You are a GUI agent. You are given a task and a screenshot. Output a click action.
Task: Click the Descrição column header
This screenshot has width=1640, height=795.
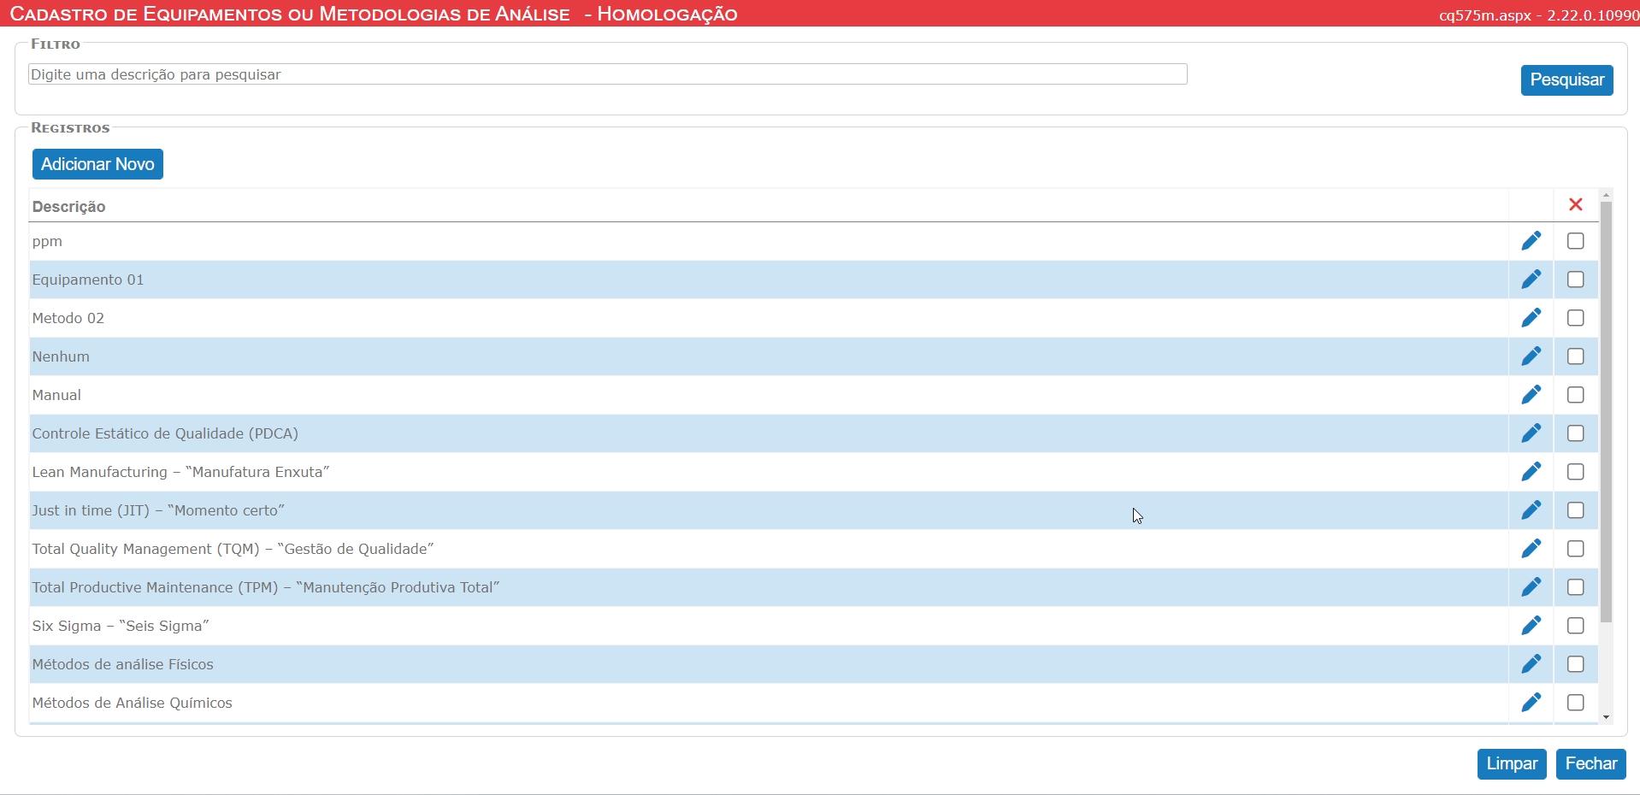coord(68,207)
